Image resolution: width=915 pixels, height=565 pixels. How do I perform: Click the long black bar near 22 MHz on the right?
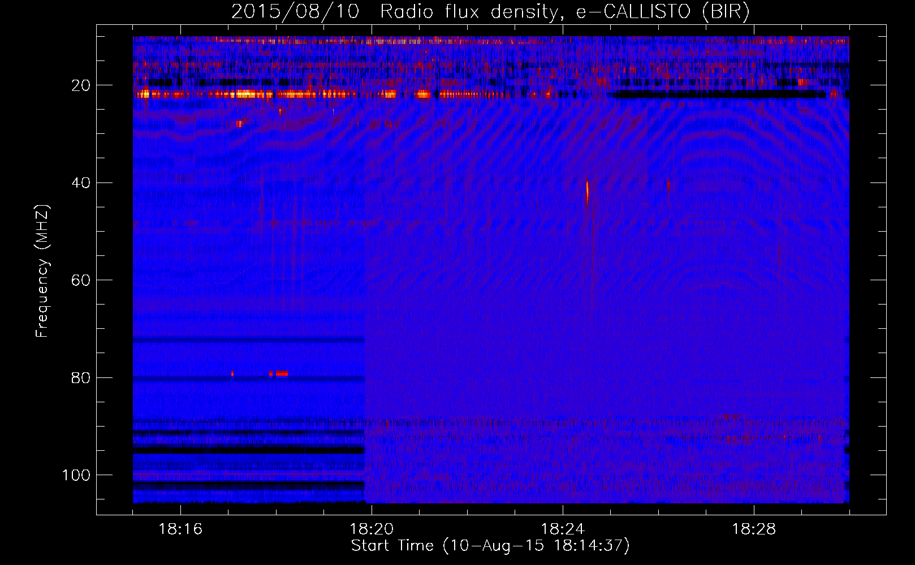click(718, 95)
